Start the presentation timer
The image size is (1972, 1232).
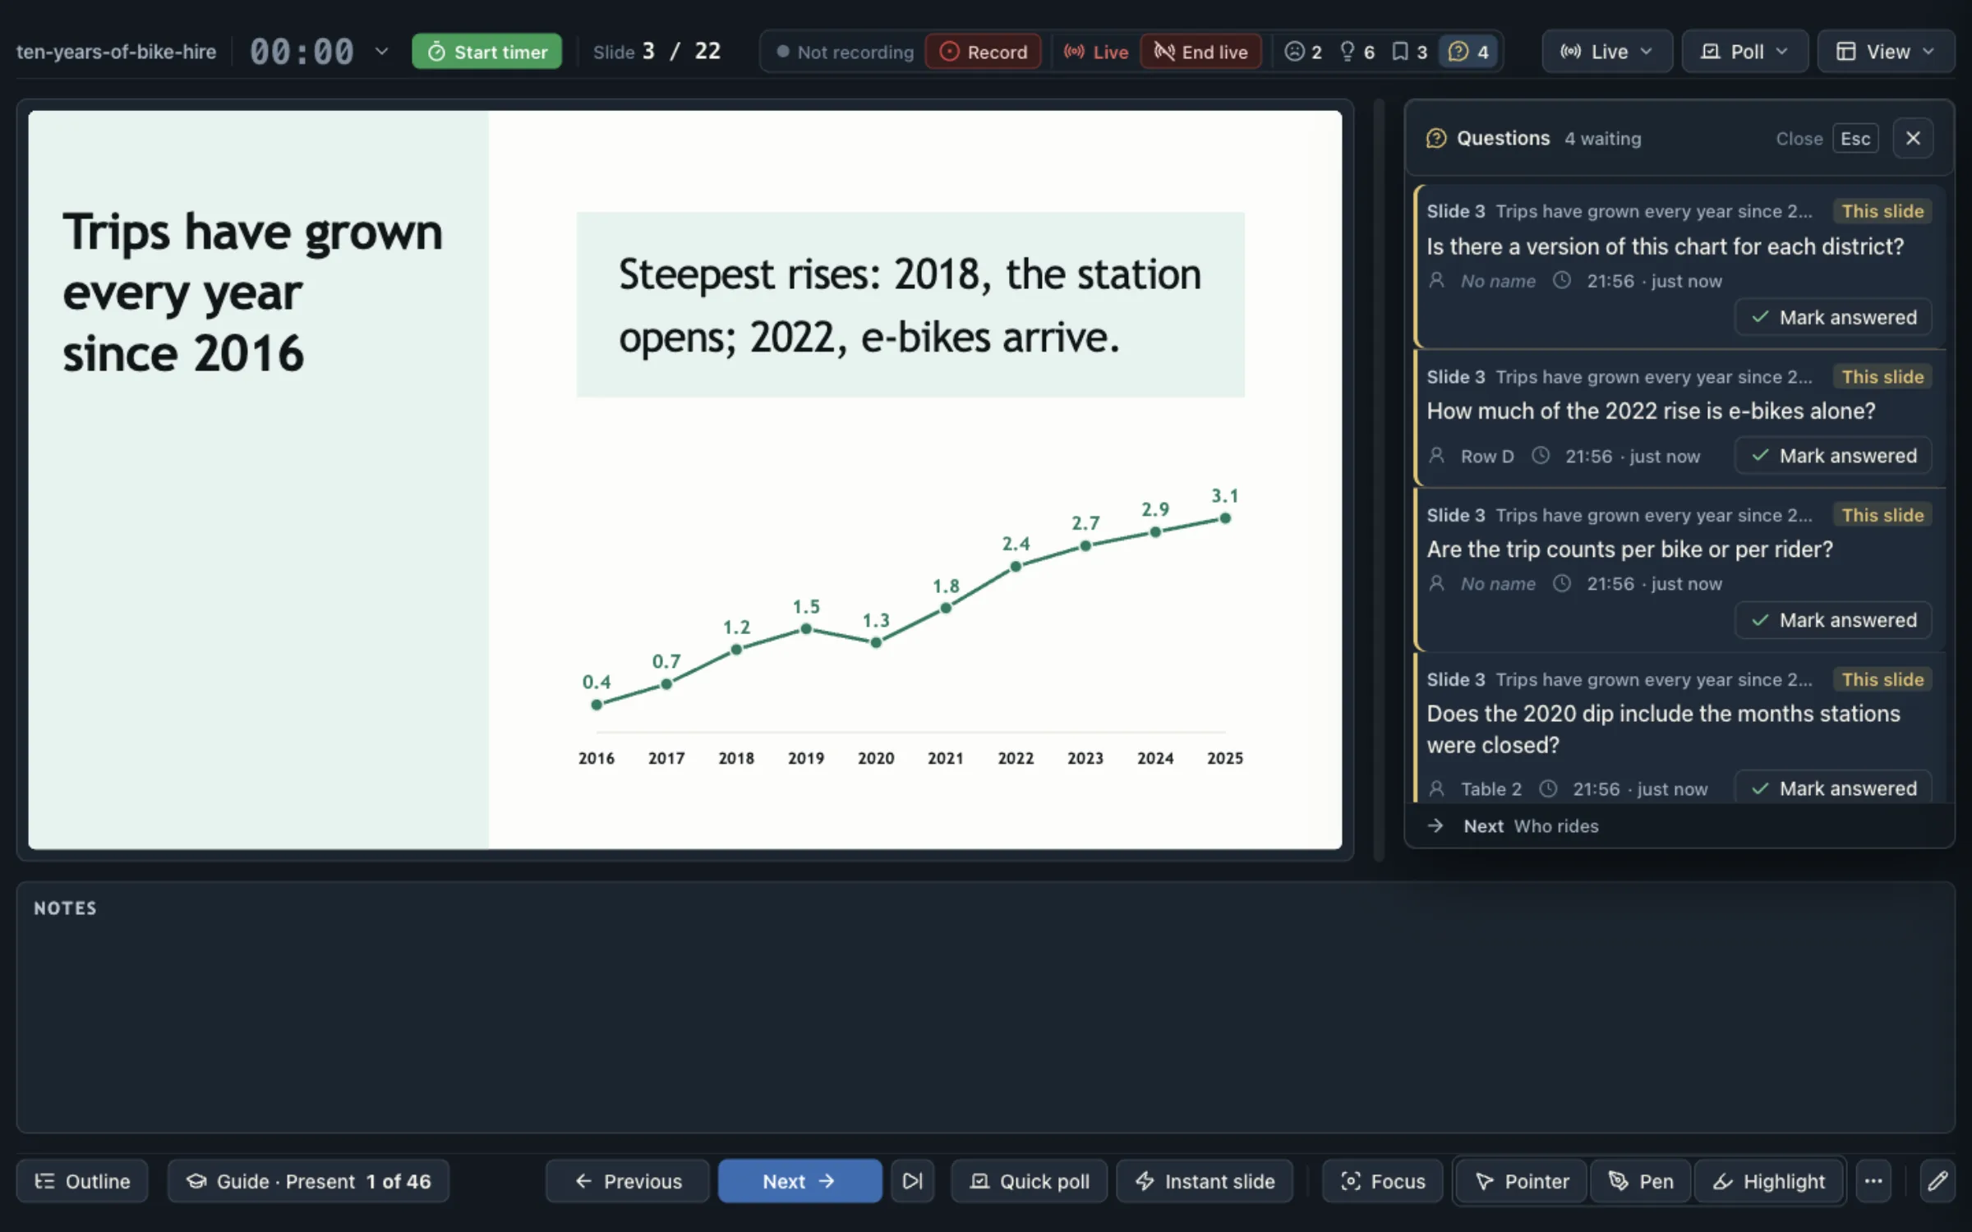tap(486, 52)
